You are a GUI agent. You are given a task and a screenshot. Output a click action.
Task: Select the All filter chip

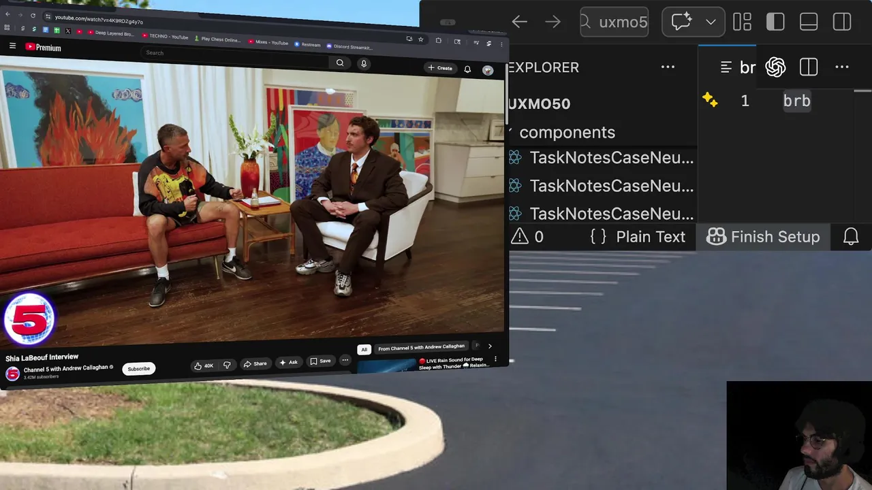pyautogui.click(x=364, y=350)
